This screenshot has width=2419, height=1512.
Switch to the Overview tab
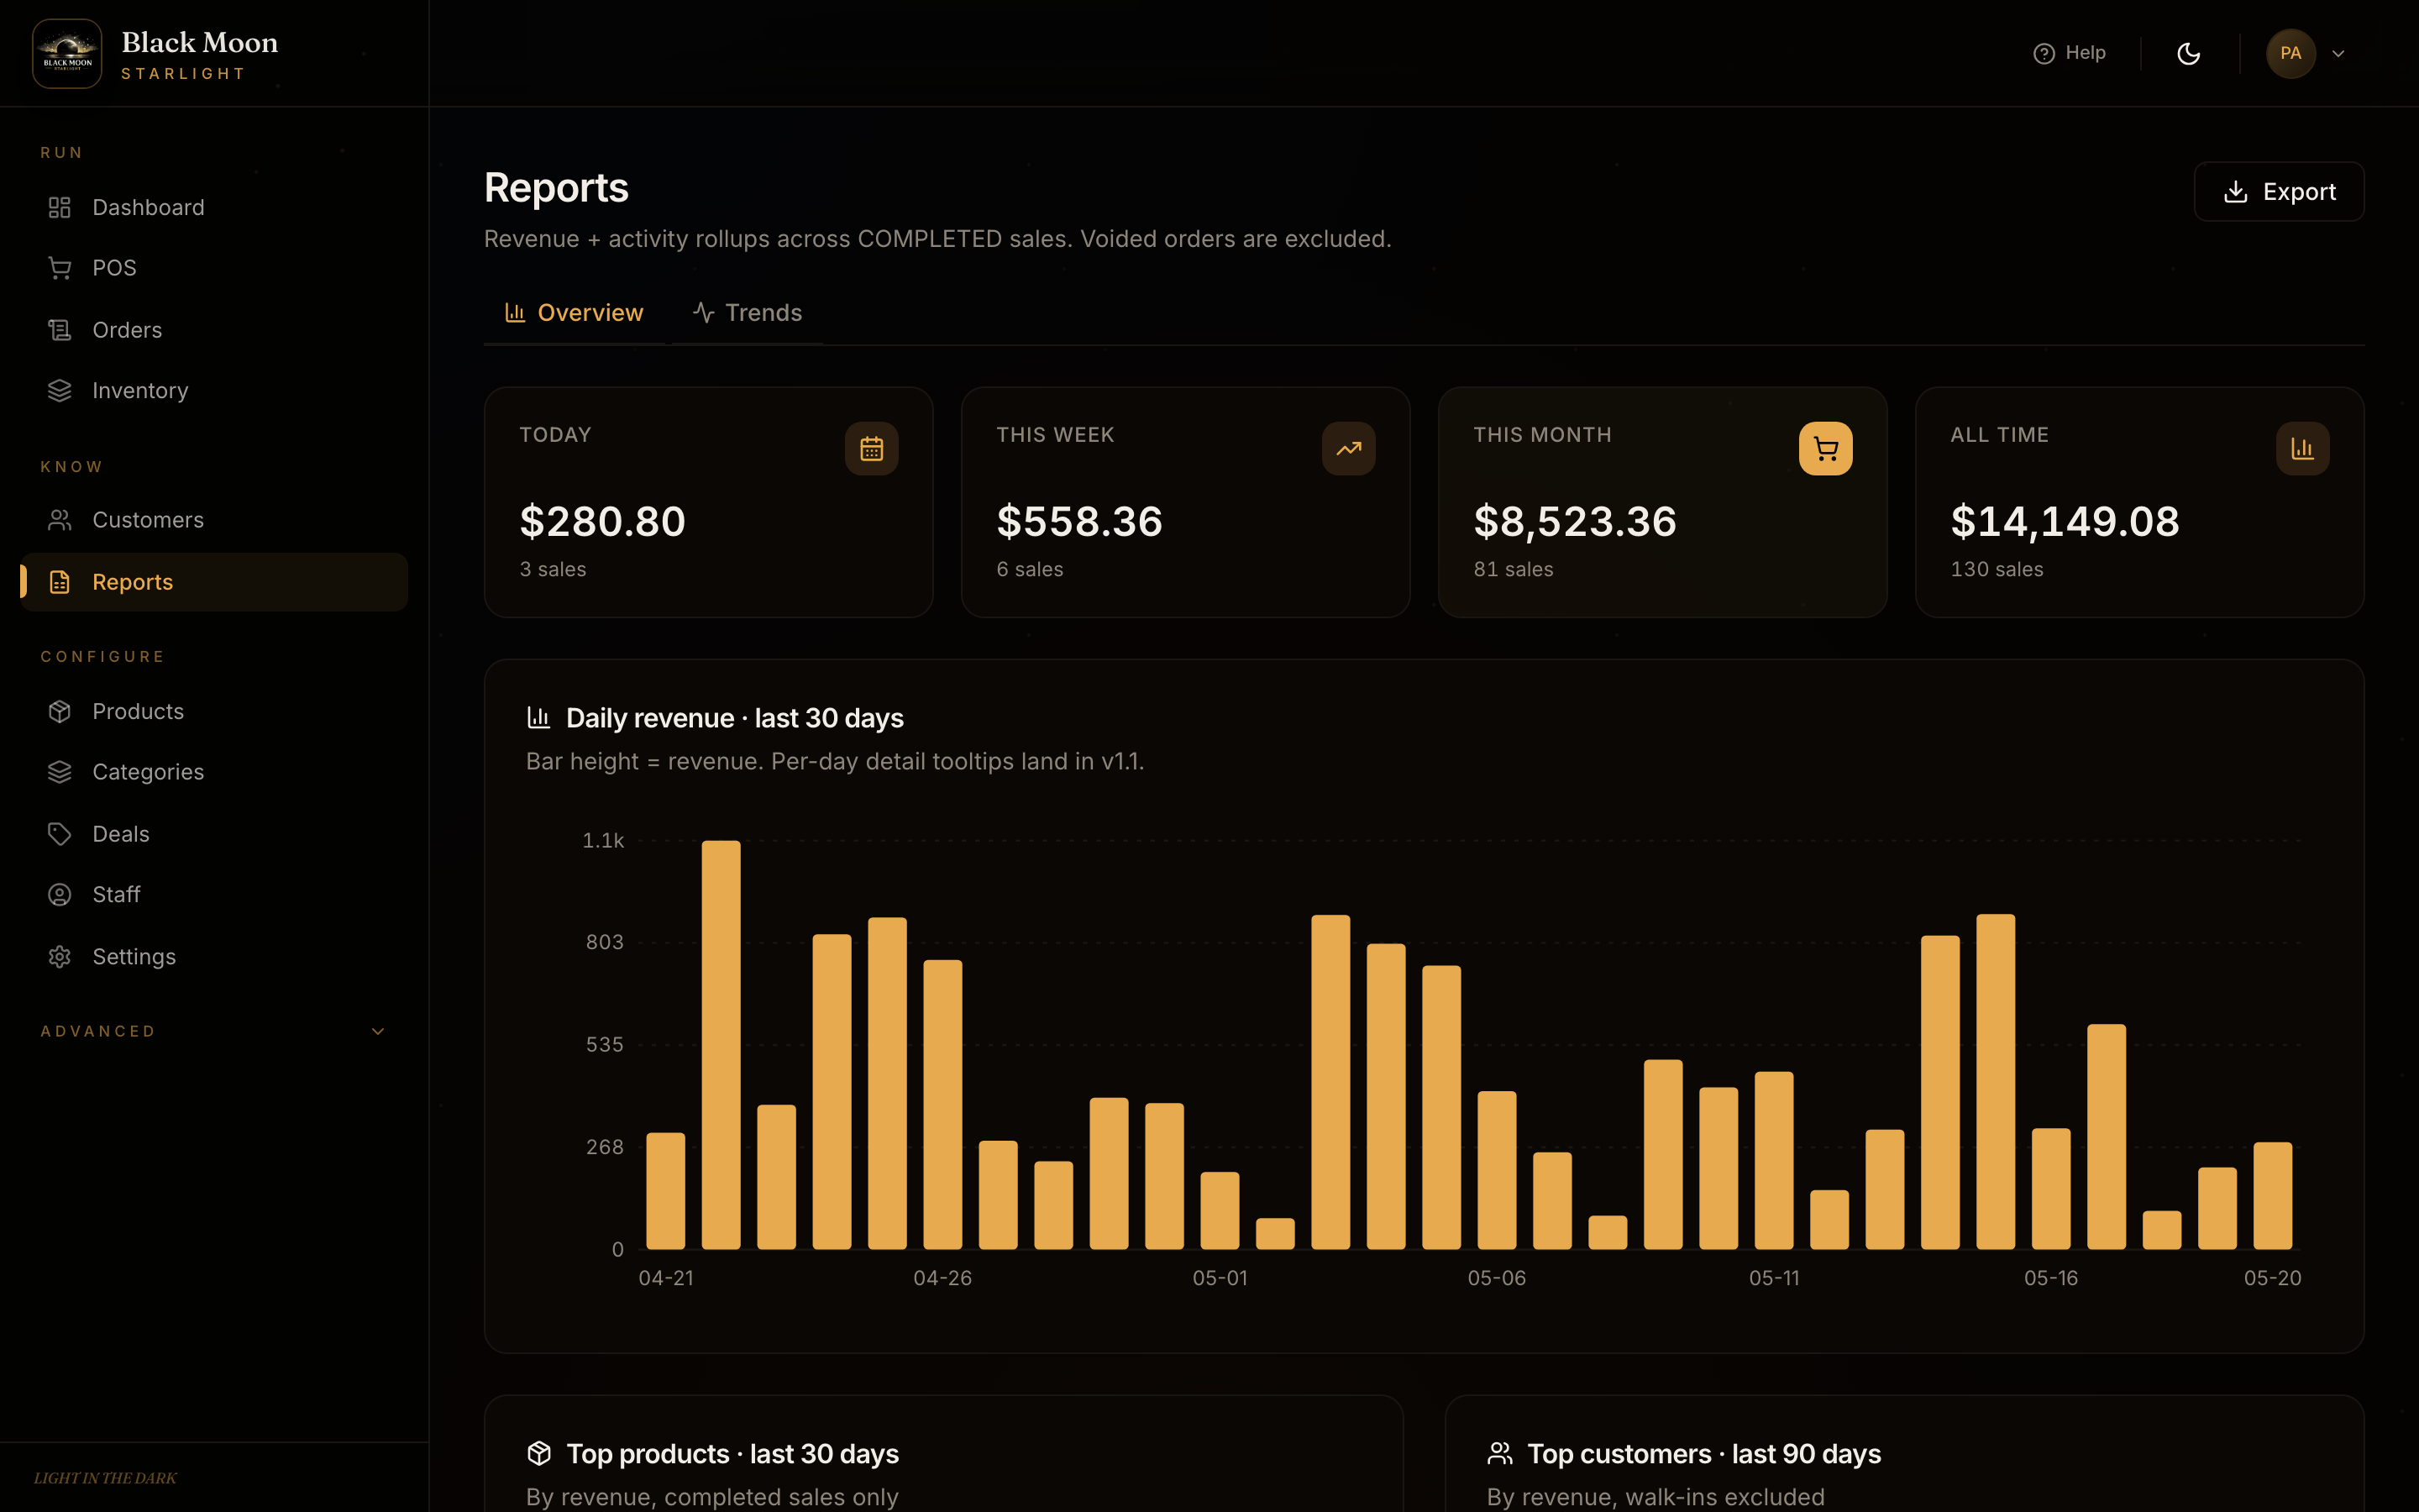(x=574, y=313)
